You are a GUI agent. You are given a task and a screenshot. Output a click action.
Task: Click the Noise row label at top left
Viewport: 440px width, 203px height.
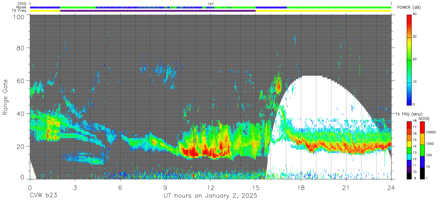point(21,7)
